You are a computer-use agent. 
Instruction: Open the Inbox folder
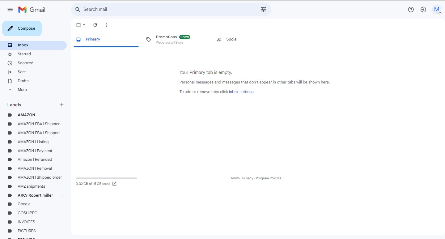pyautogui.click(x=33, y=45)
